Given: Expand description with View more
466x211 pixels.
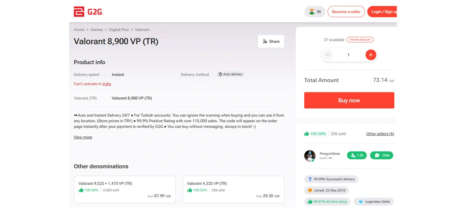Looking at the screenshot, I should 83,137.
